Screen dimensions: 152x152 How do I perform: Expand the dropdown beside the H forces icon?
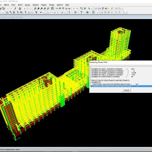pos(108,9)
